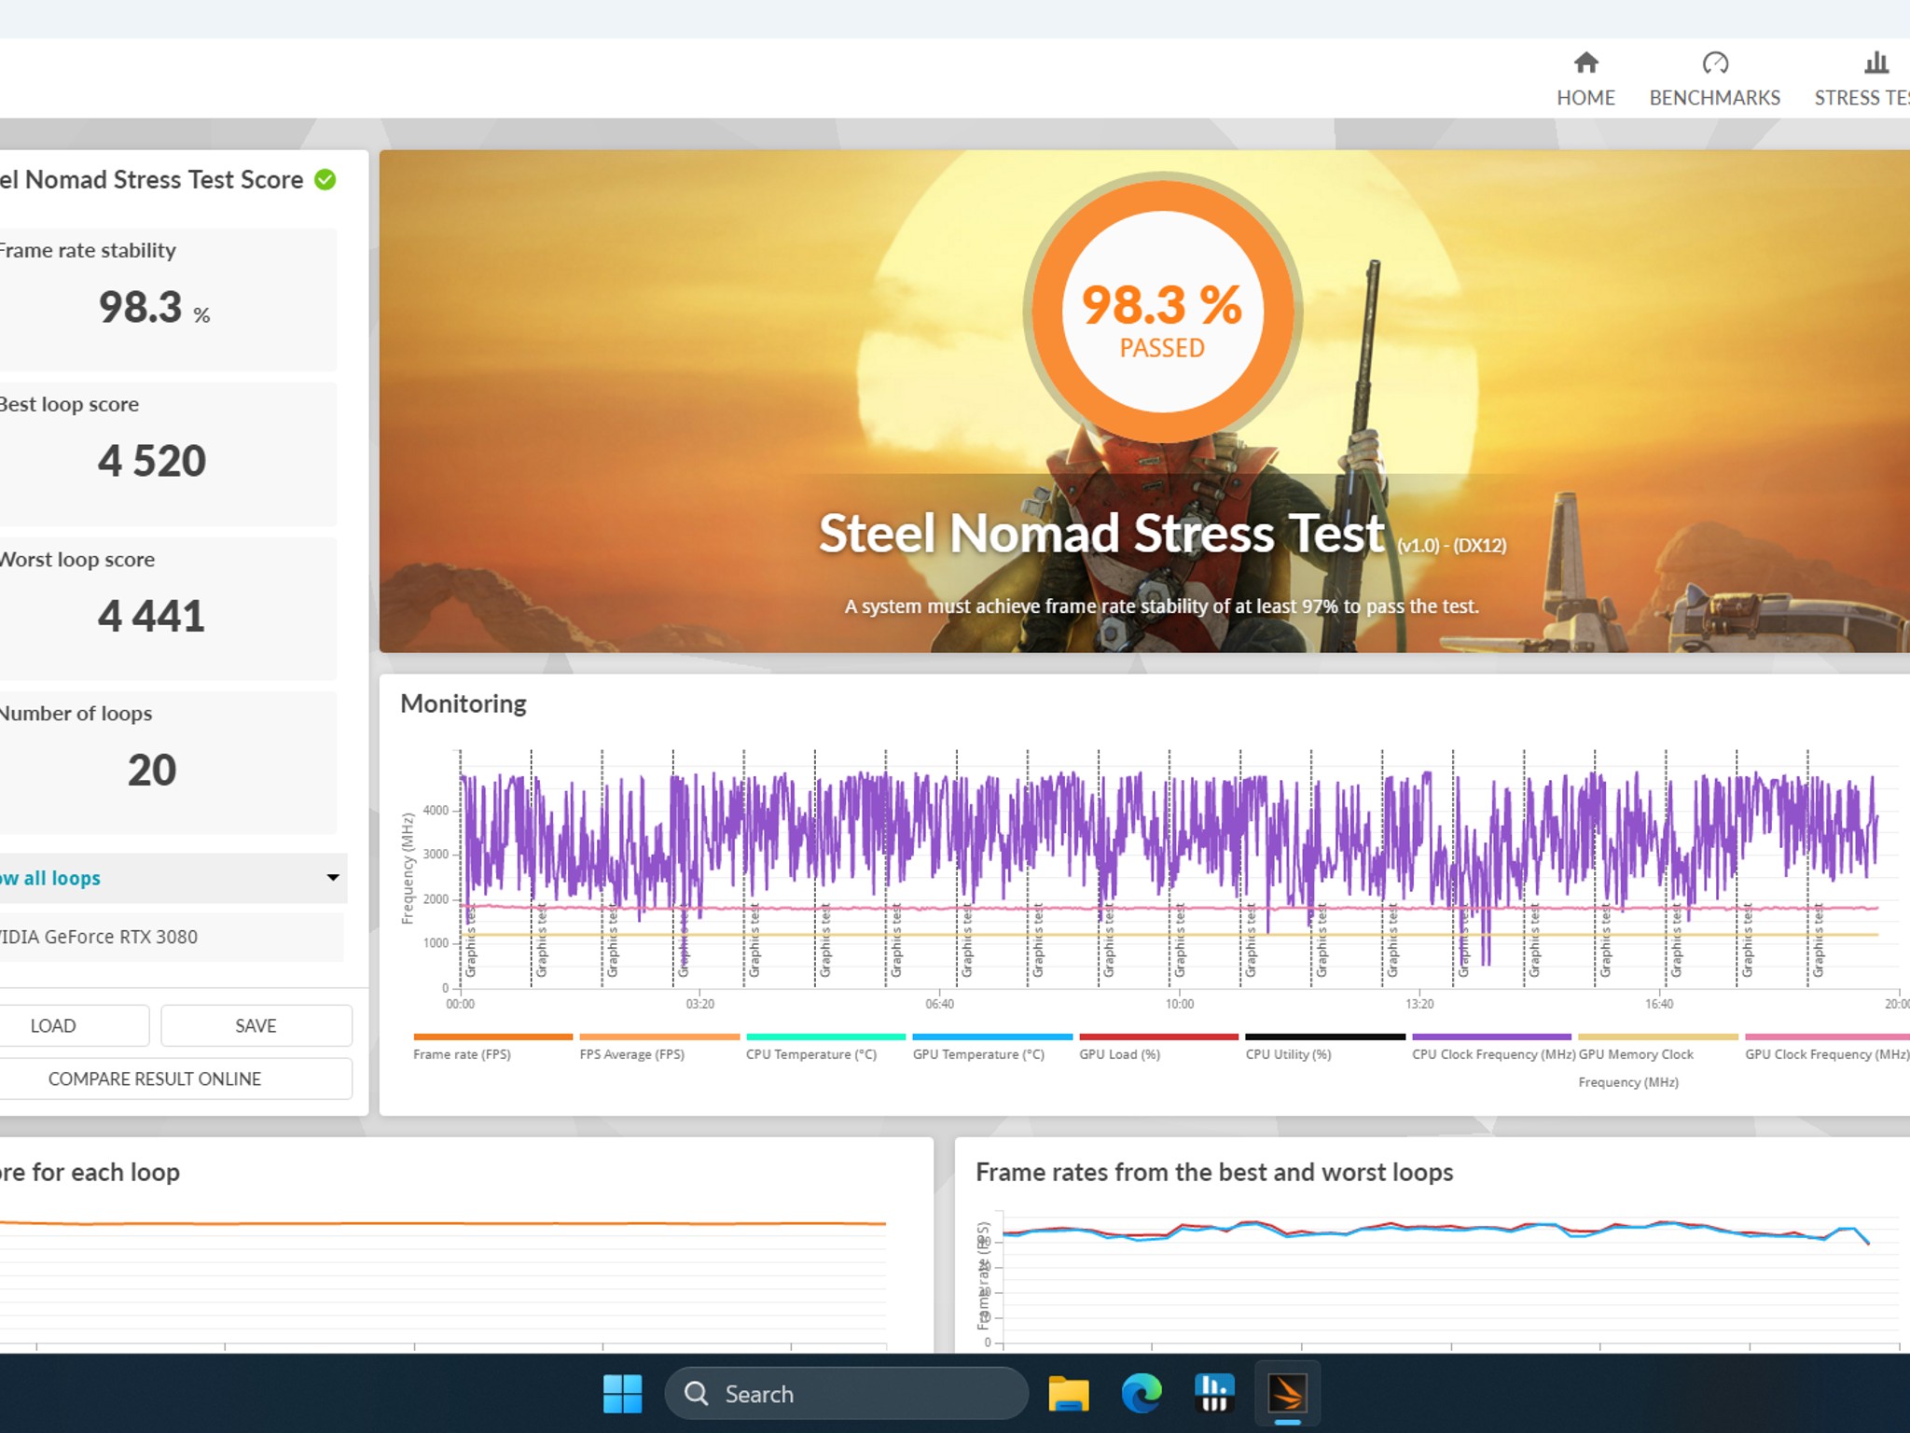Image resolution: width=1910 pixels, height=1433 pixels.
Task: Expand the show all loops dropdown
Action: click(173, 878)
